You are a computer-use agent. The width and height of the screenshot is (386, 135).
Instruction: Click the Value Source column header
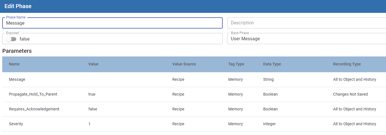[184, 64]
